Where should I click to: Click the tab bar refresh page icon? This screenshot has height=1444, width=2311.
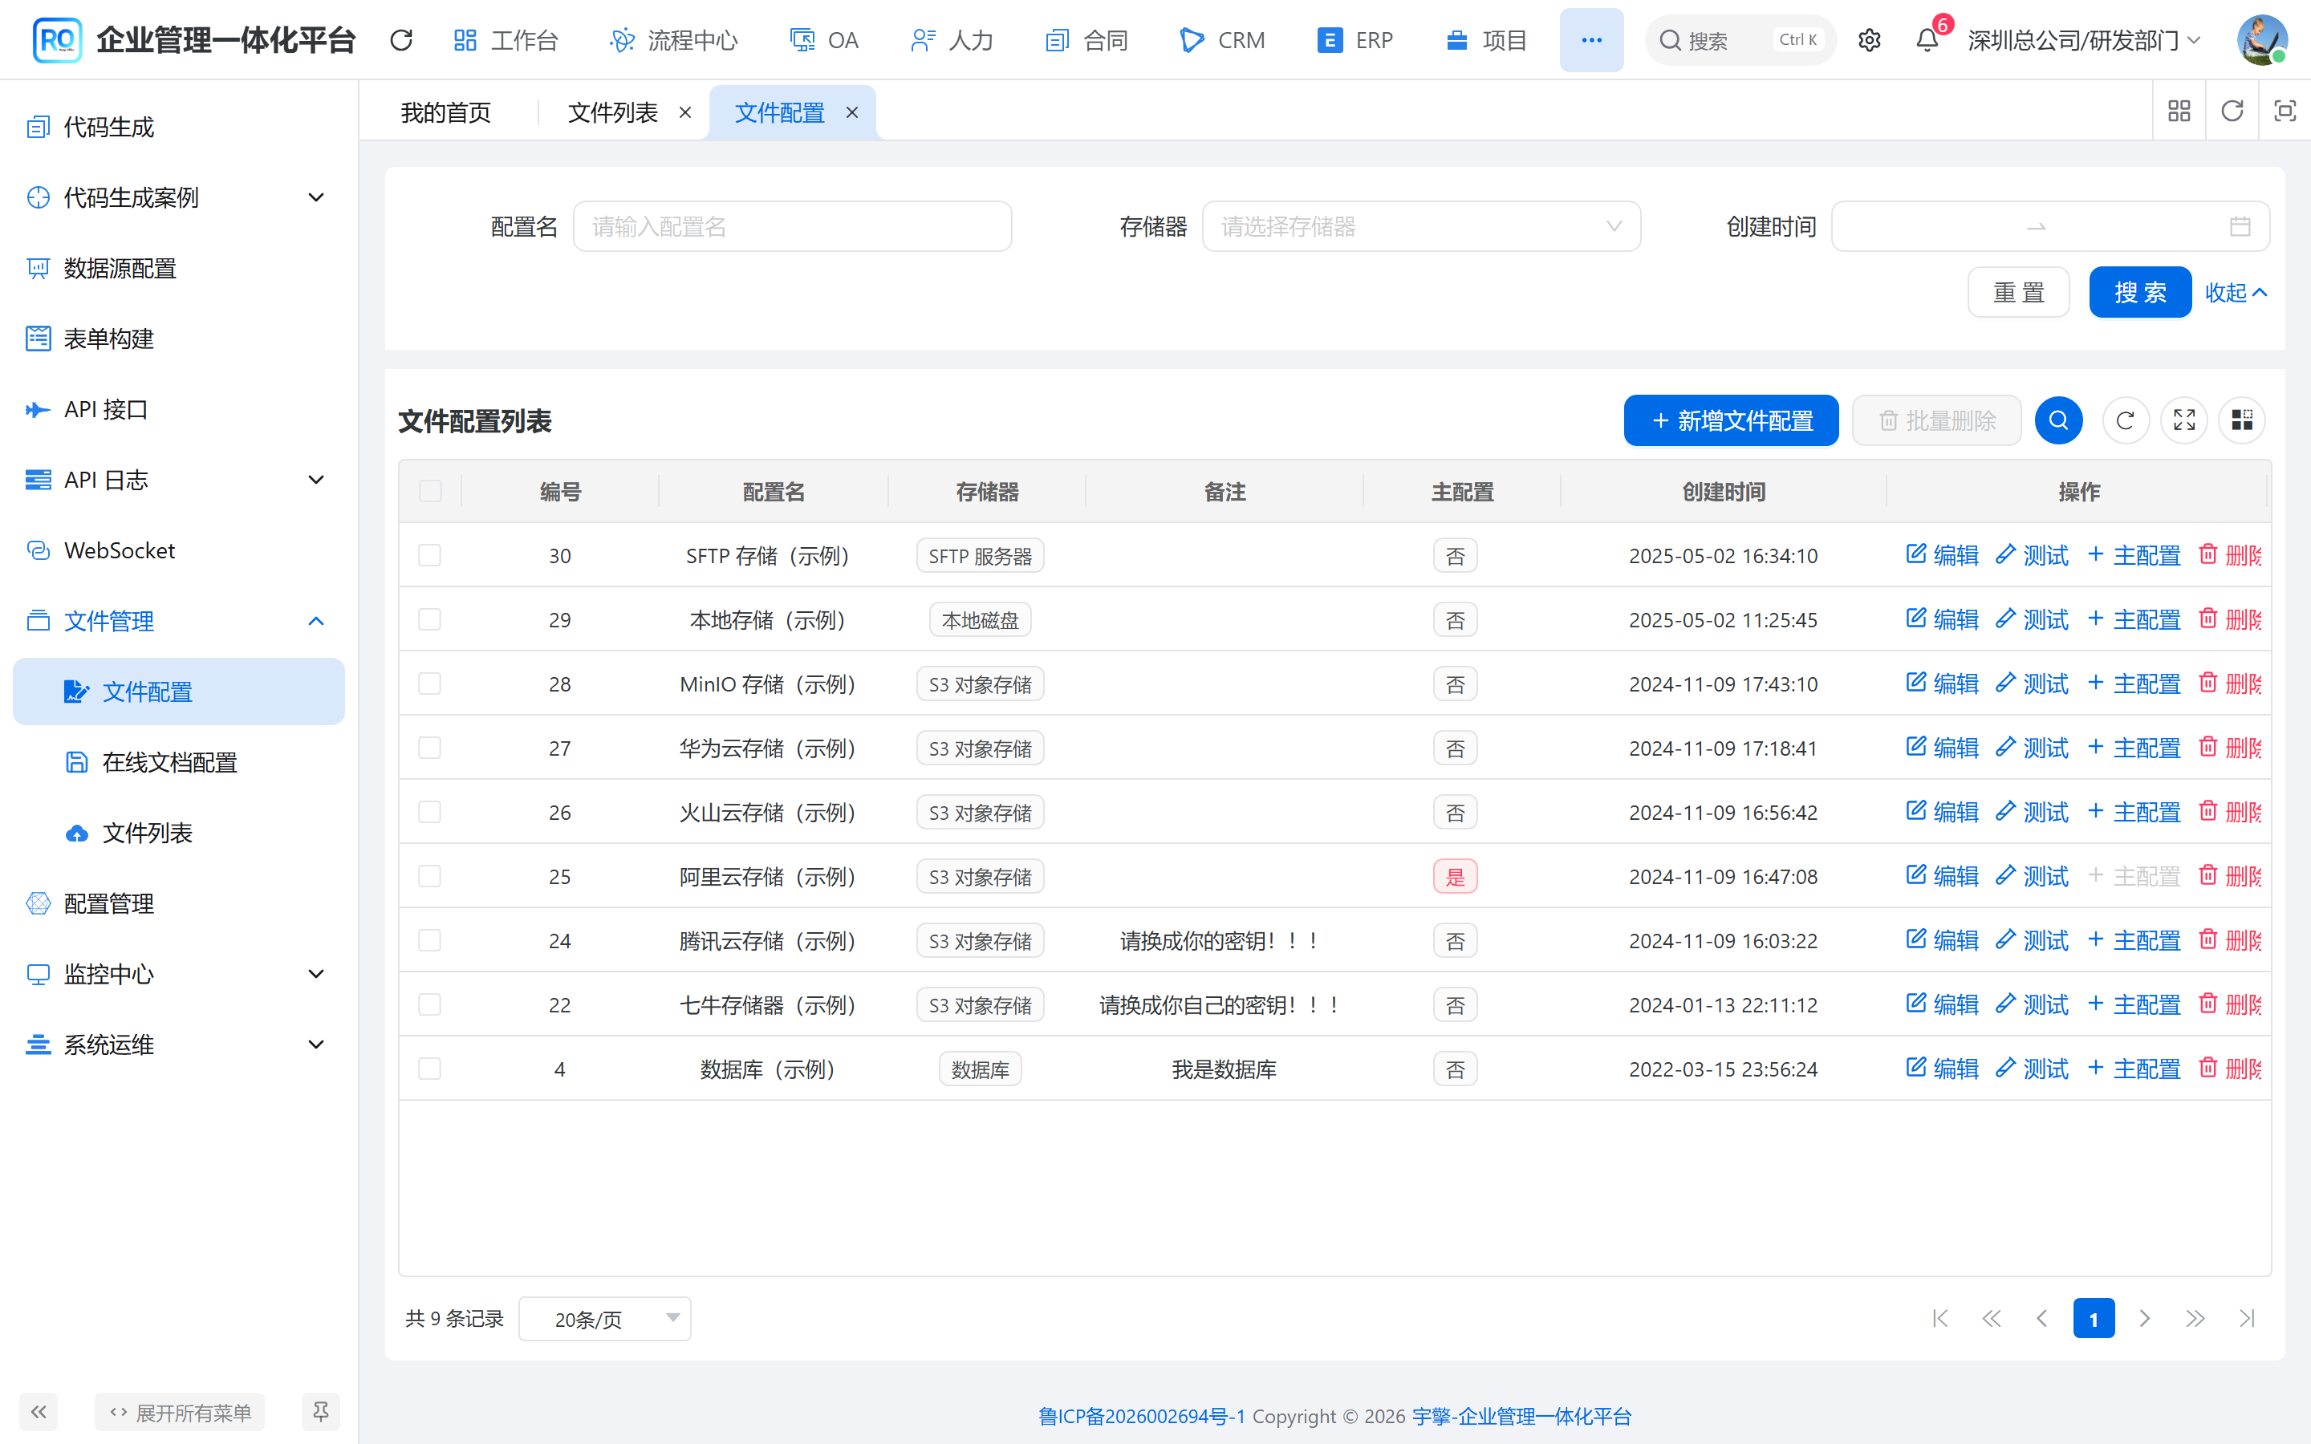pyautogui.click(x=2232, y=112)
